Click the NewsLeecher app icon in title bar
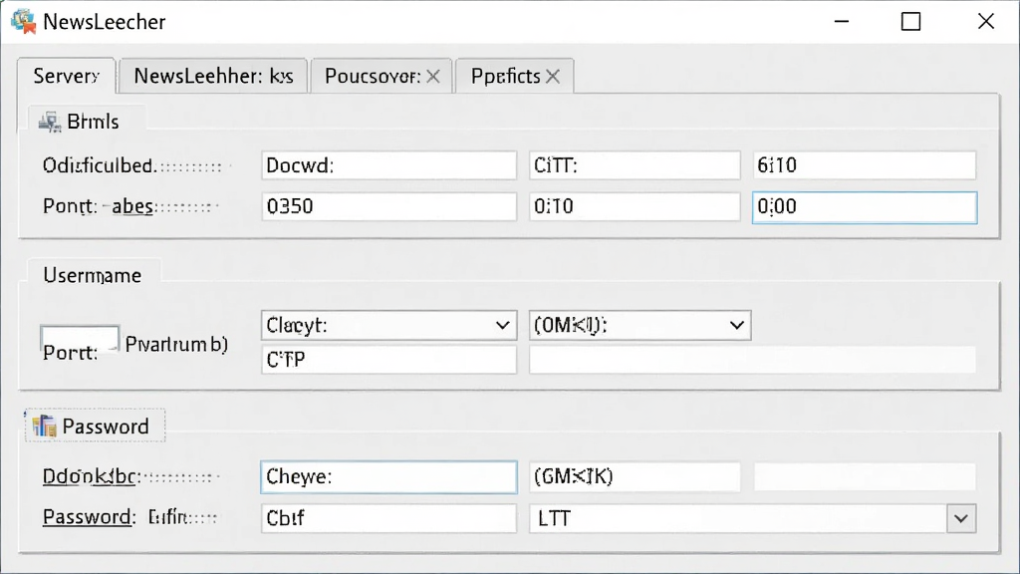The width and height of the screenshot is (1020, 574). [x=24, y=22]
